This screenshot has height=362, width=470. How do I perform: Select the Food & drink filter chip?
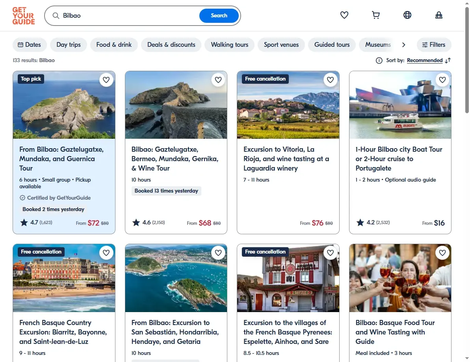pyautogui.click(x=114, y=44)
